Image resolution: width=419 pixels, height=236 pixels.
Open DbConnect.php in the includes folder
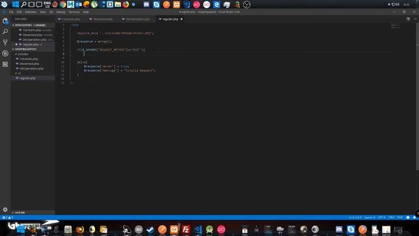pos(33,64)
